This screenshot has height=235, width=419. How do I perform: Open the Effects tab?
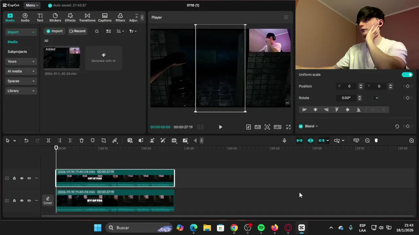coord(70,18)
